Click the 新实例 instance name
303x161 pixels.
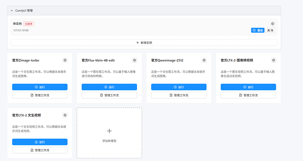coord(18,24)
